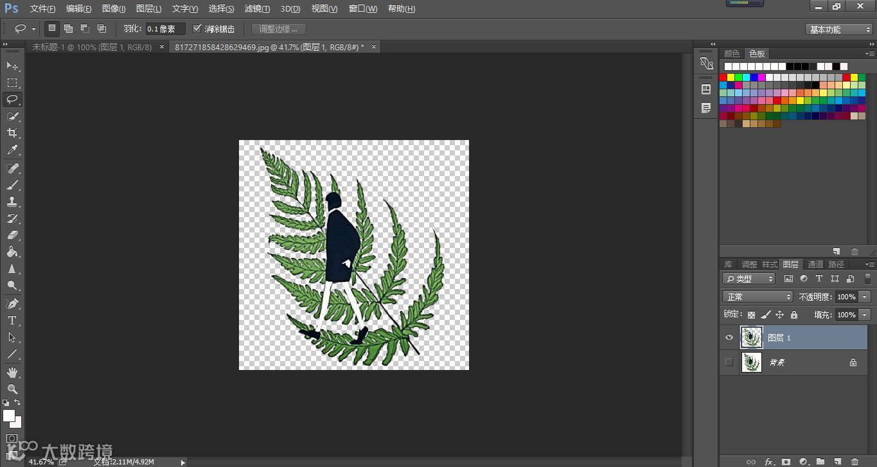
Task: Pick the pure red swatch
Action: coord(723,78)
